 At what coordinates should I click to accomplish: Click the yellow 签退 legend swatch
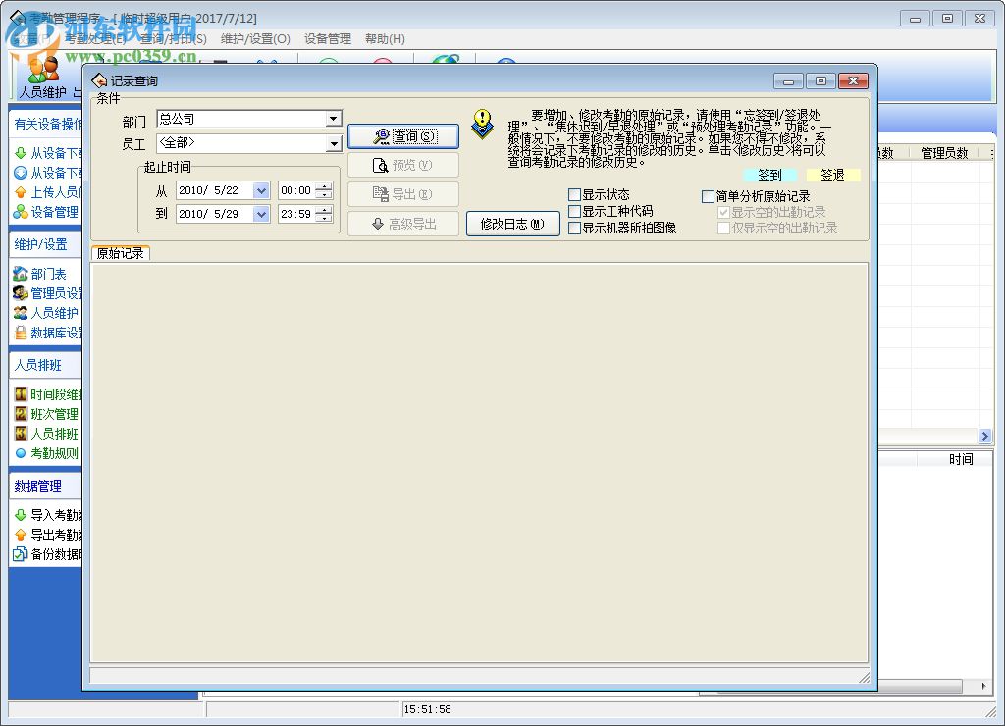point(832,175)
